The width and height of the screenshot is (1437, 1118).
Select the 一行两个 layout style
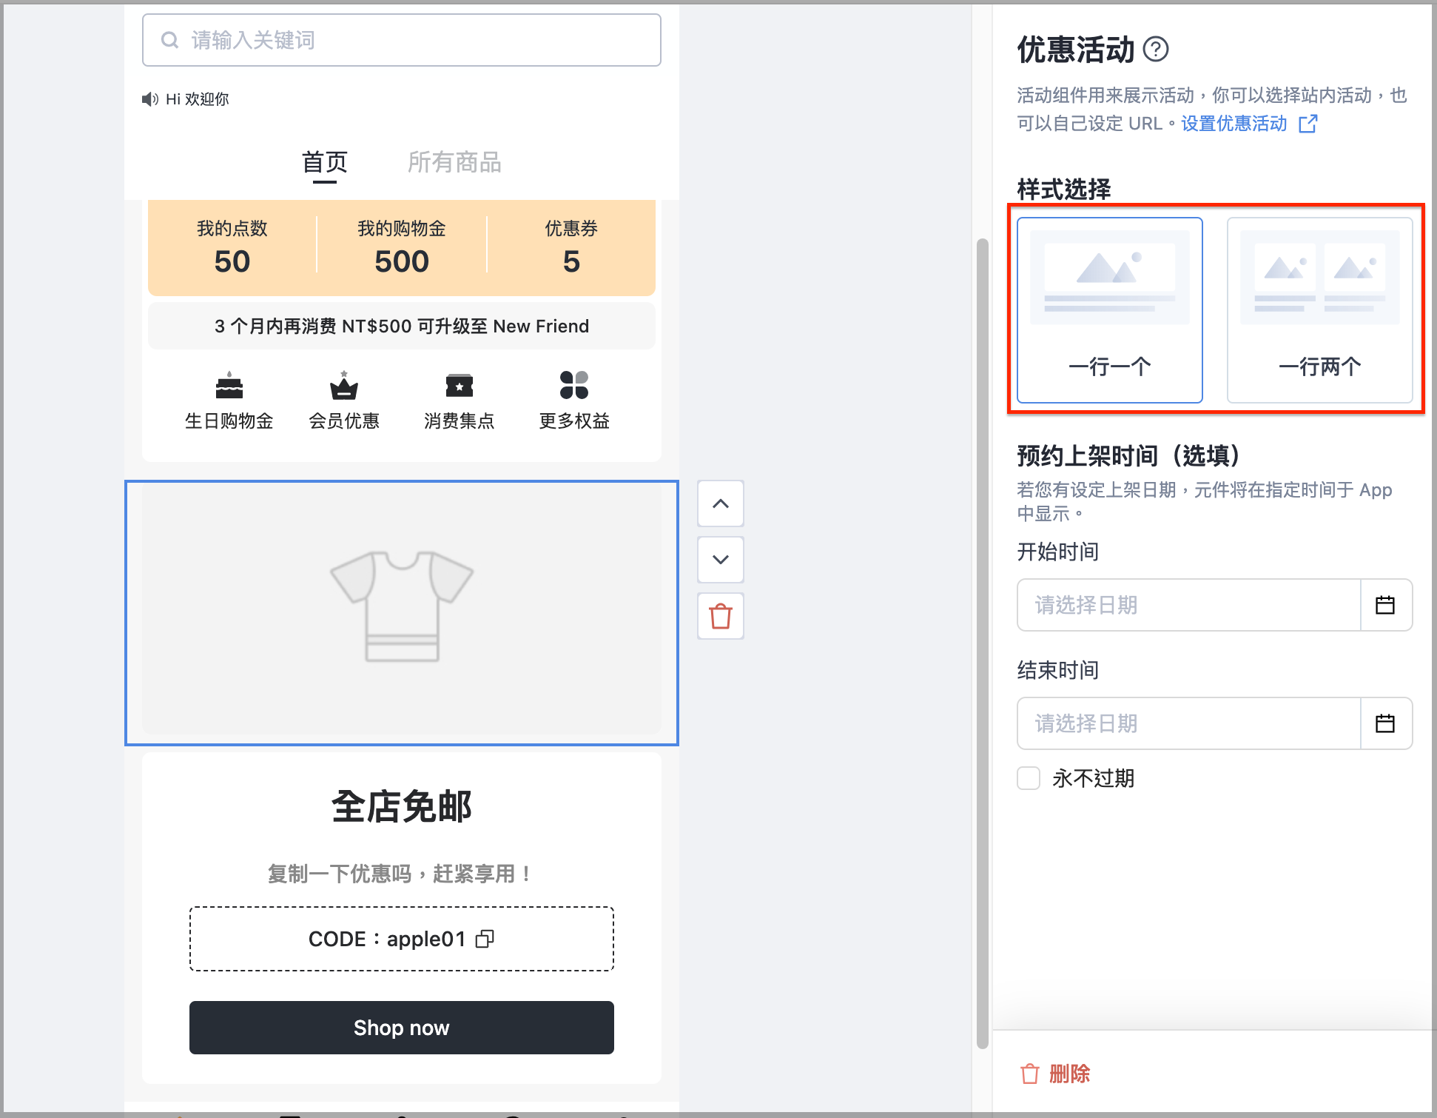pos(1319,310)
